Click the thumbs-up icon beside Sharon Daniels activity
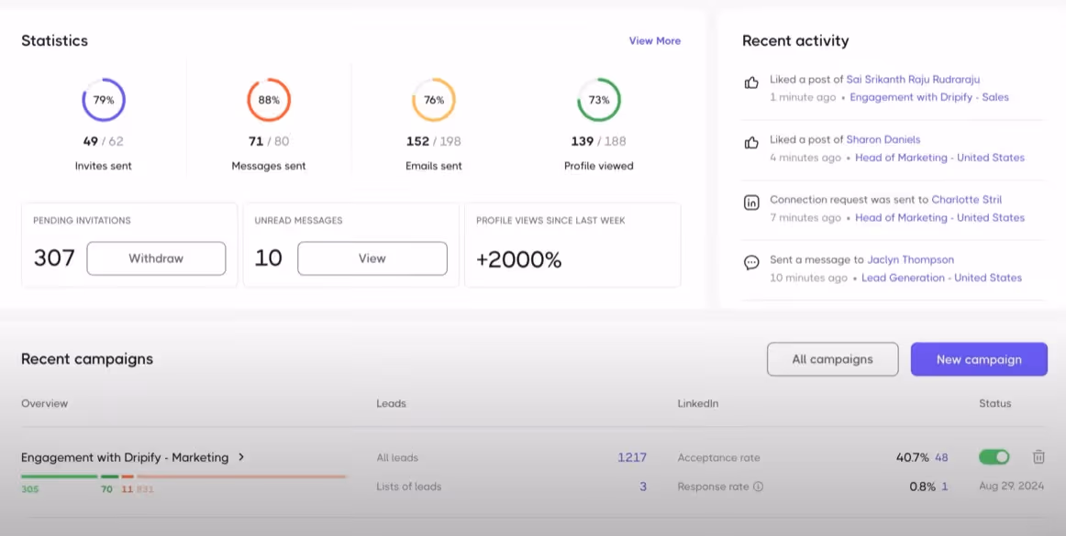The width and height of the screenshot is (1066, 536). coord(751,143)
